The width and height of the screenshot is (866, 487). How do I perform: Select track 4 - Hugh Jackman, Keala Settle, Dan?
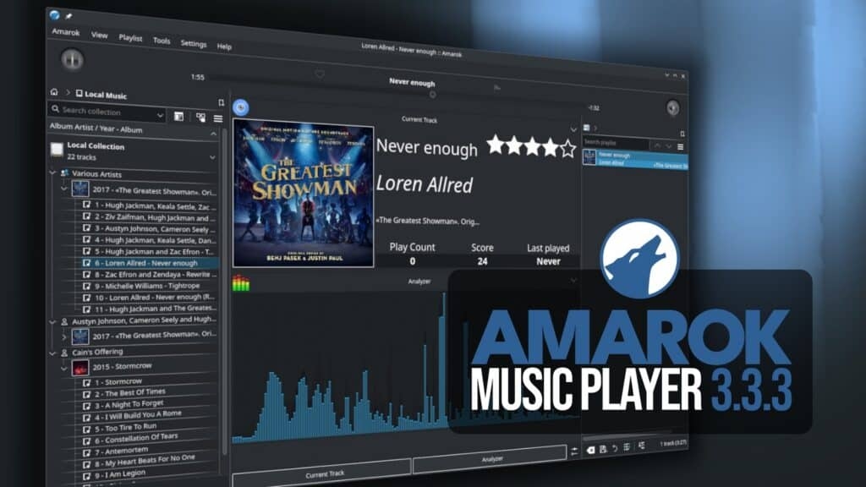(149, 240)
